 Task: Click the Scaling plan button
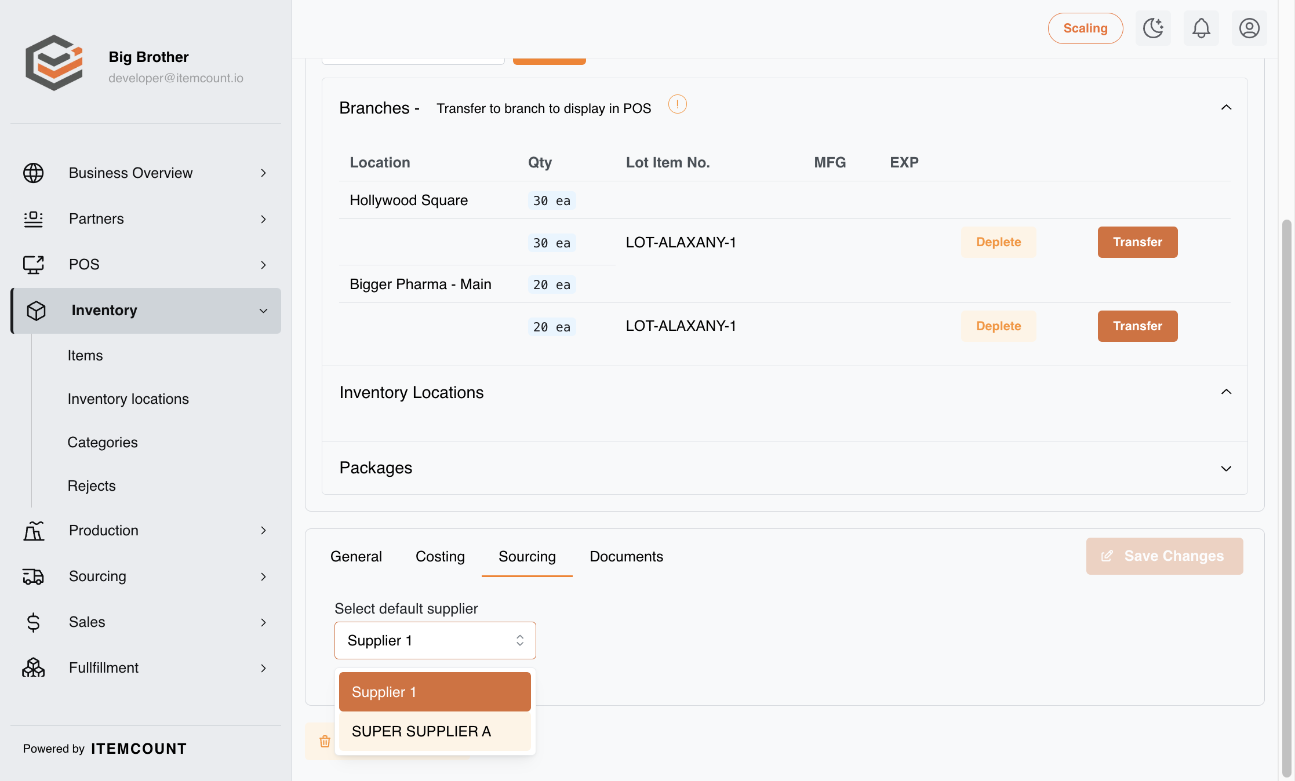point(1085,28)
